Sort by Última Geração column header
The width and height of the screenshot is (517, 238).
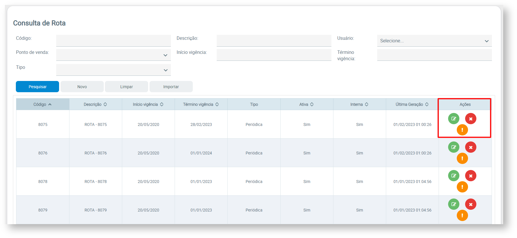coord(412,104)
